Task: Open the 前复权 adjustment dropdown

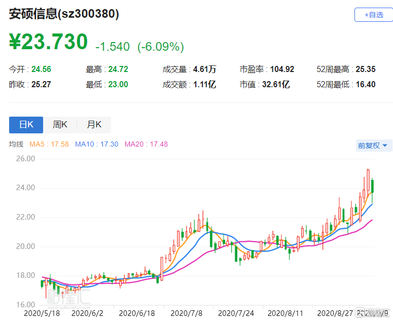Action: [x=373, y=146]
